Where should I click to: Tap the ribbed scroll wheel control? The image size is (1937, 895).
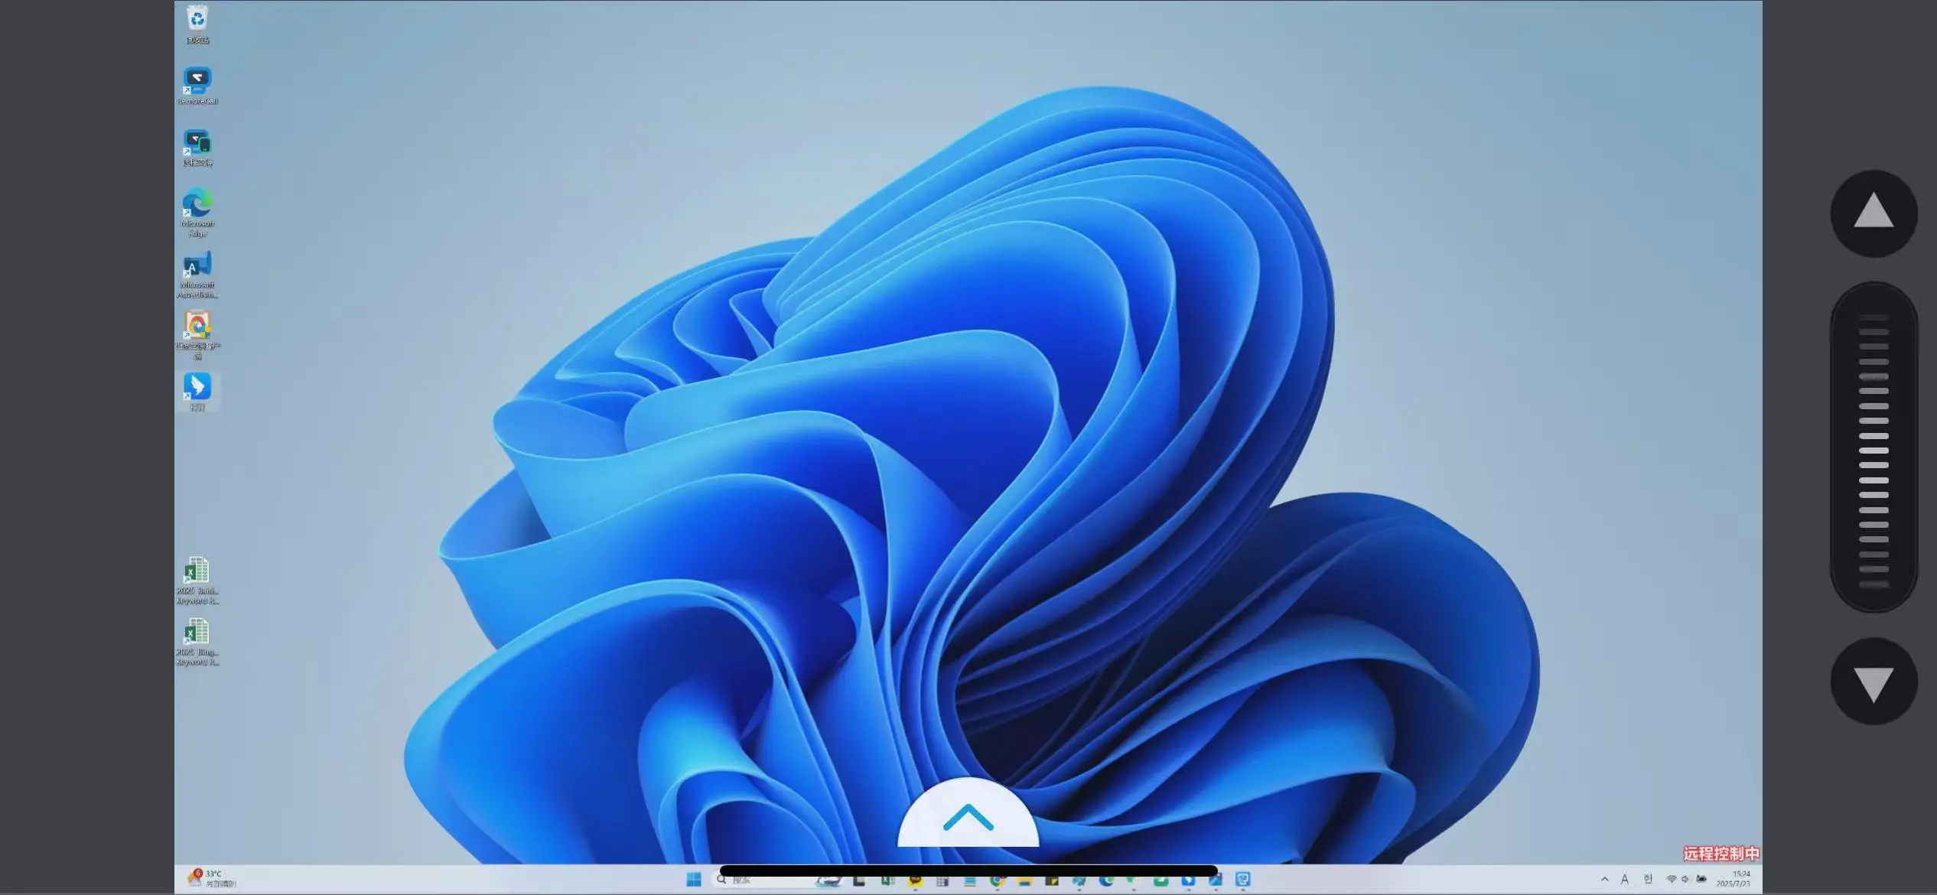click(1874, 447)
